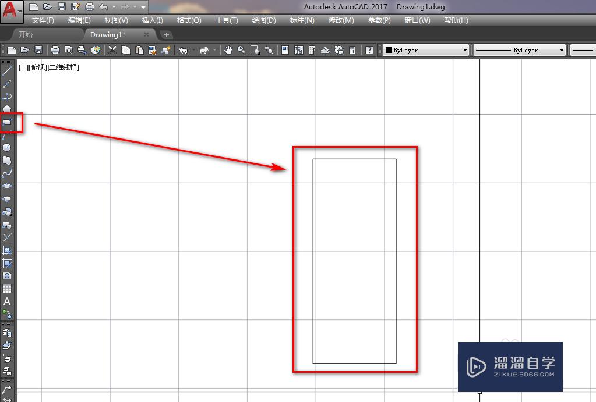
Task: Expand the Undo history arrow
Action: (193, 49)
